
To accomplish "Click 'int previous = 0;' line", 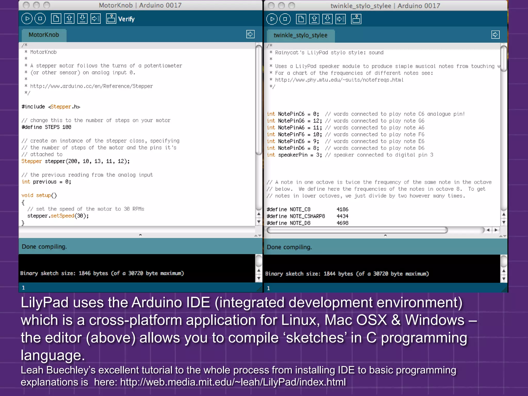I will point(46,182).
